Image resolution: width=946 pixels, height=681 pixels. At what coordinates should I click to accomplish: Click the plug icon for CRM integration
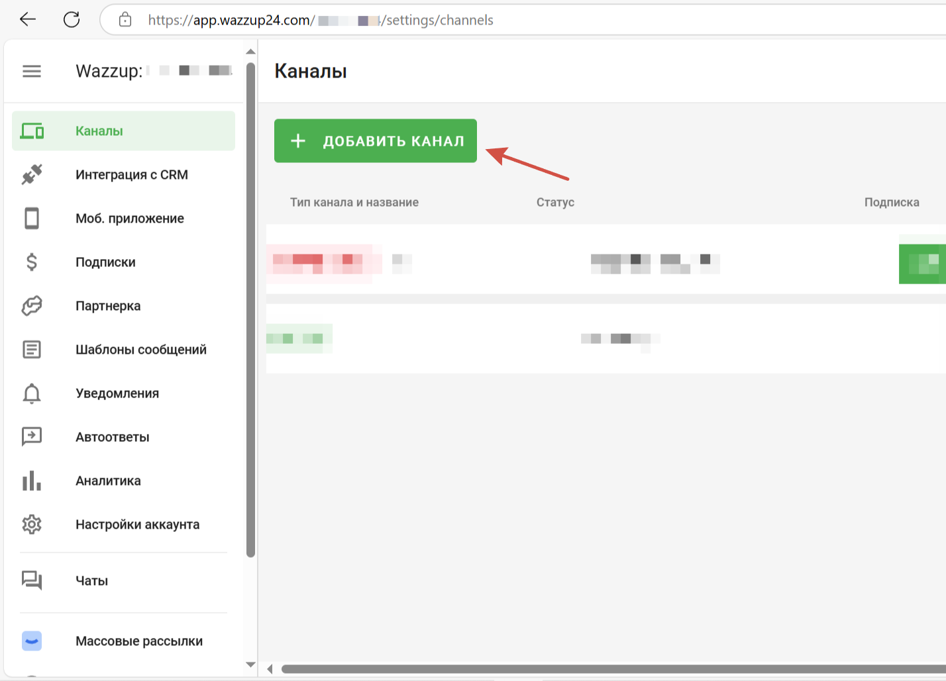point(32,175)
